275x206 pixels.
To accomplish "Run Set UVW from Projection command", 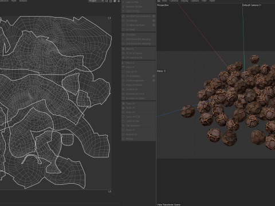I will tap(138, 16).
